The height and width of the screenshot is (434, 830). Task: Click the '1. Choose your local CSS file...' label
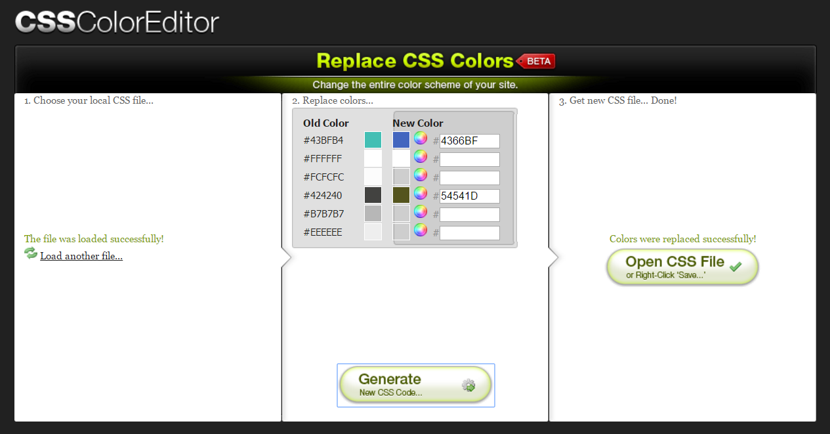pyautogui.click(x=89, y=100)
